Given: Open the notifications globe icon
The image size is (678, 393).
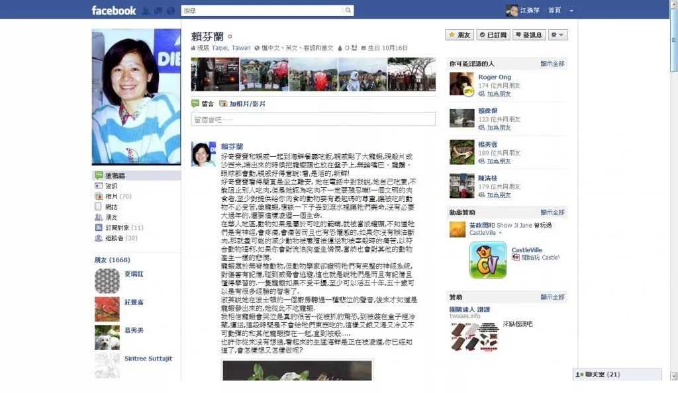Looking at the screenshot, I should point(170,11).
